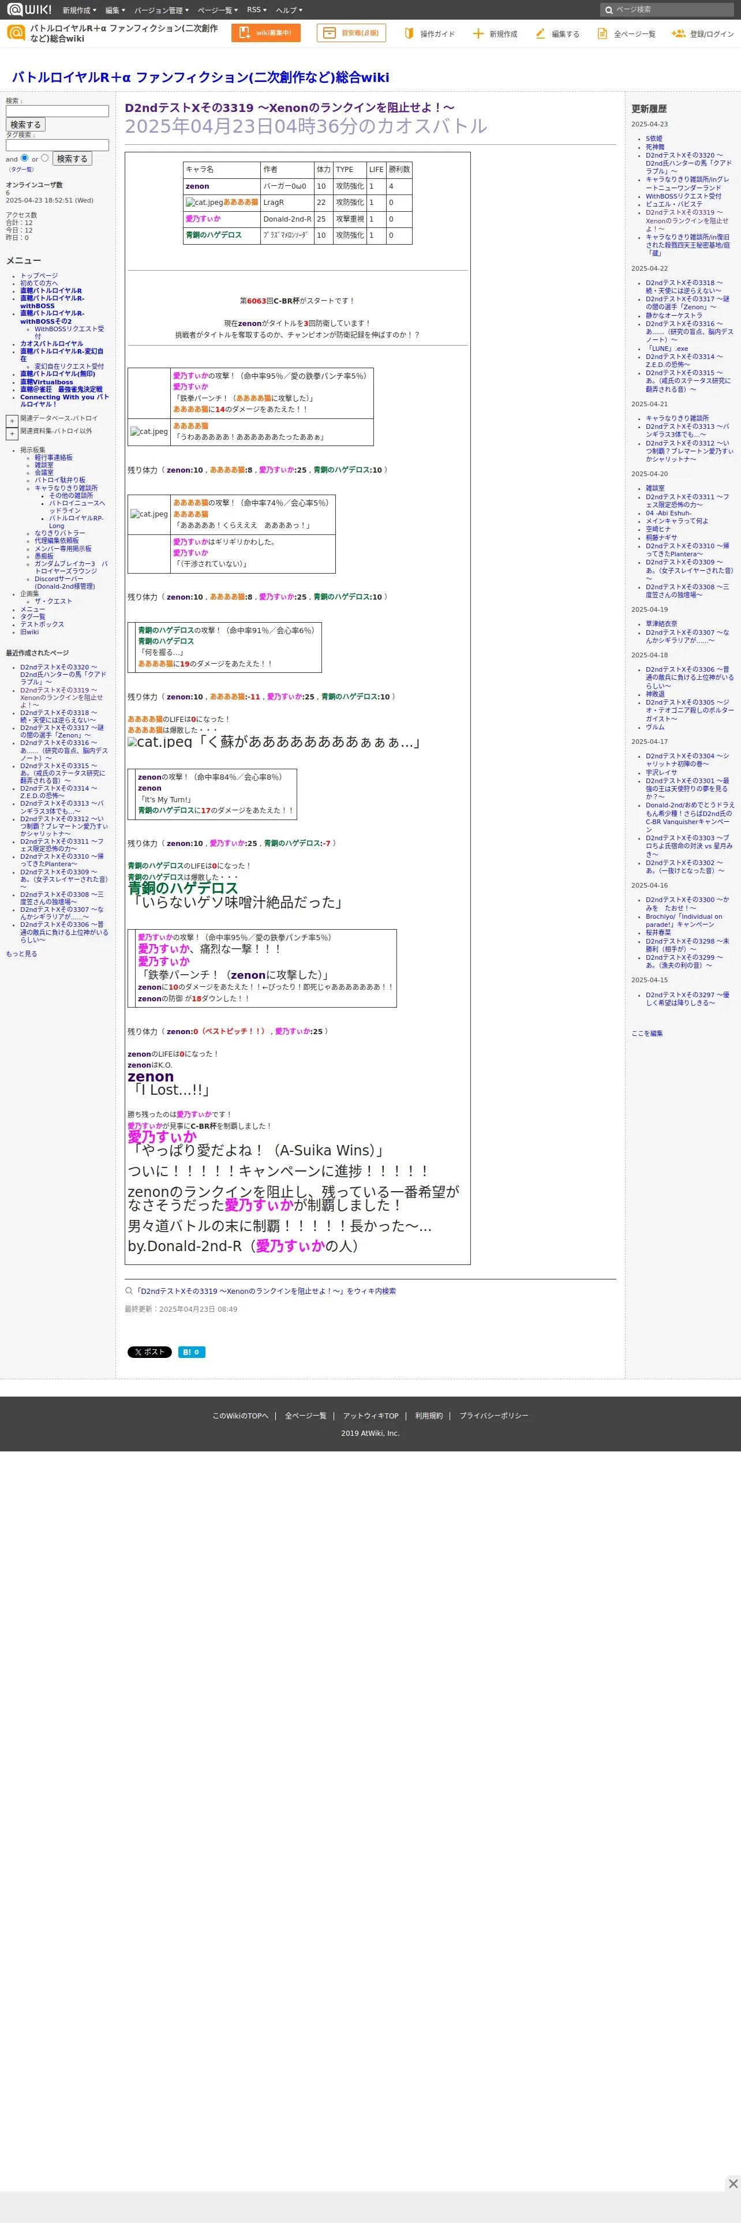This screenshot has height=2223, width=741.
Task: Open 死神舞 in update history
Action: pos(656,147)
